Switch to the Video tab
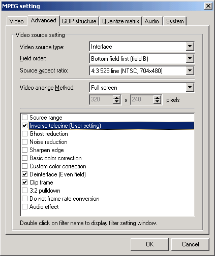This screenshot has height=256, width=215. click(17, 21)
